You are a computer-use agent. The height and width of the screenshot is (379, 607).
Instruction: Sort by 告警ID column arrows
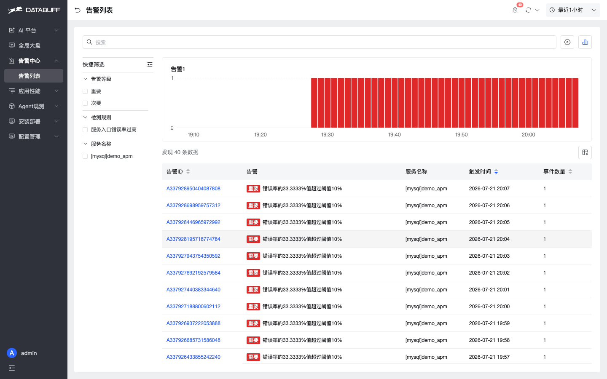[x=188, y=171]
